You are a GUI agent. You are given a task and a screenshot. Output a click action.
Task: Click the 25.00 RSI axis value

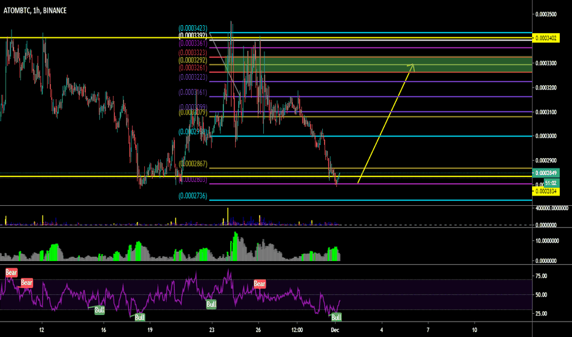tap(541, 313)
